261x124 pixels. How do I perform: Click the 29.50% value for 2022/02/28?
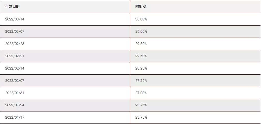[x=141, y=44]
